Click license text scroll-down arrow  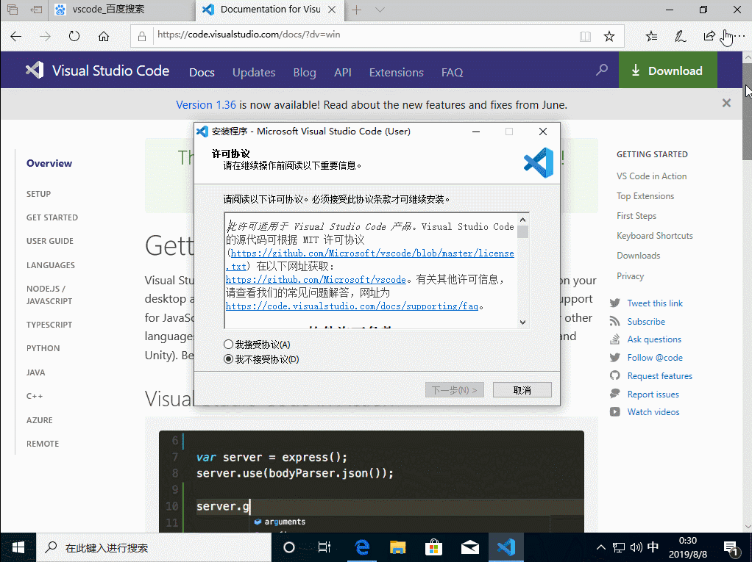pos(522,323)
